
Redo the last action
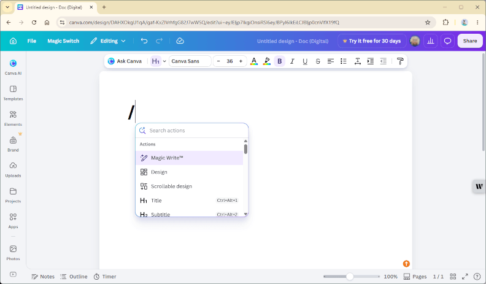pos(159,41)
